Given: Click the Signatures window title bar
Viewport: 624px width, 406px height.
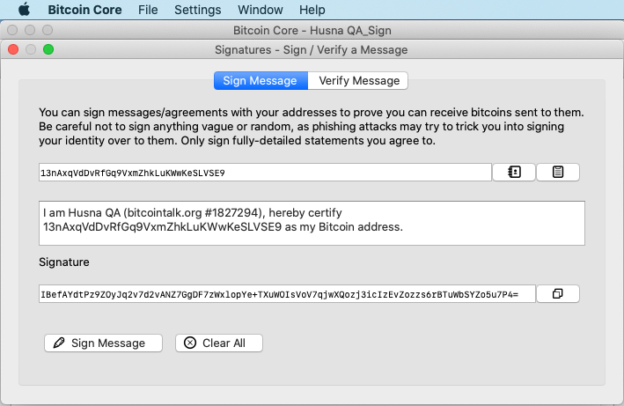Looking at the screenshot, I should point(312,49).
